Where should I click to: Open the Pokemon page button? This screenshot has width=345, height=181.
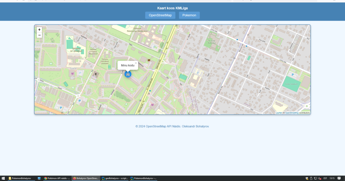tap(189, 15)
